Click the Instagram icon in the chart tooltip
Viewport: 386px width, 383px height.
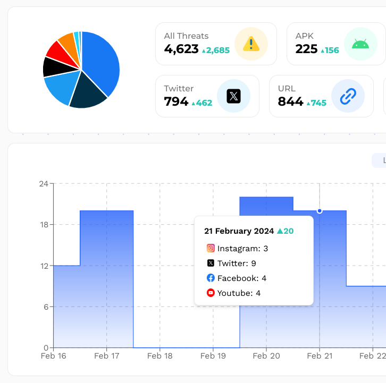click(211, 248)
